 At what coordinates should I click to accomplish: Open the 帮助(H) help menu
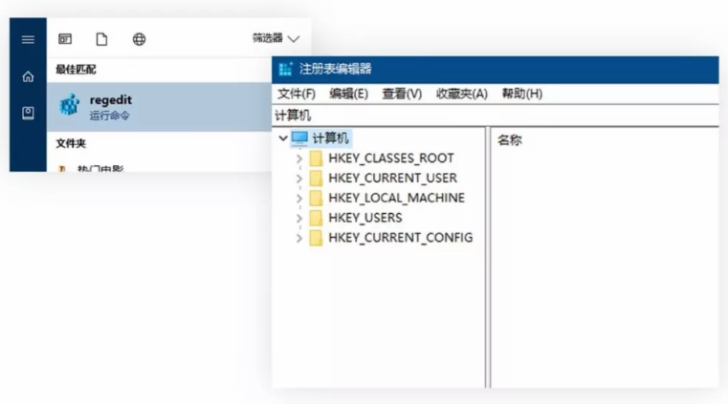tap(521, 94)
